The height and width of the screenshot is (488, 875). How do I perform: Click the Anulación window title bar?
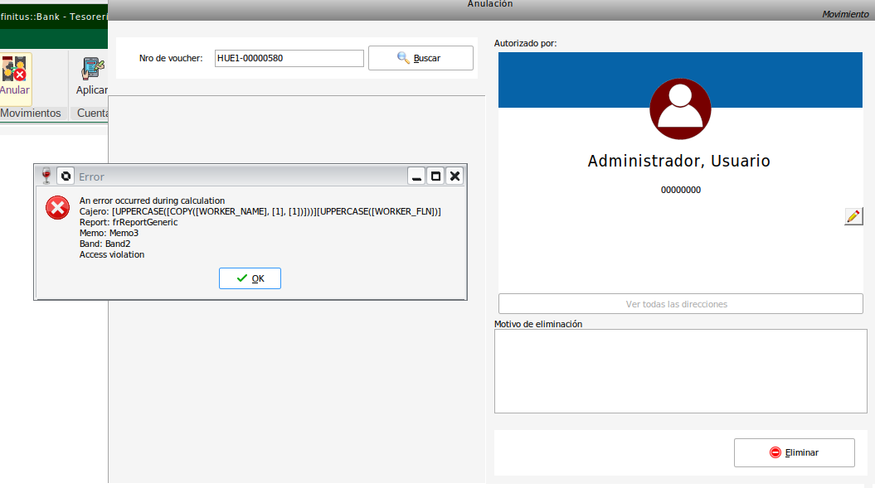[x=491, y=5]
